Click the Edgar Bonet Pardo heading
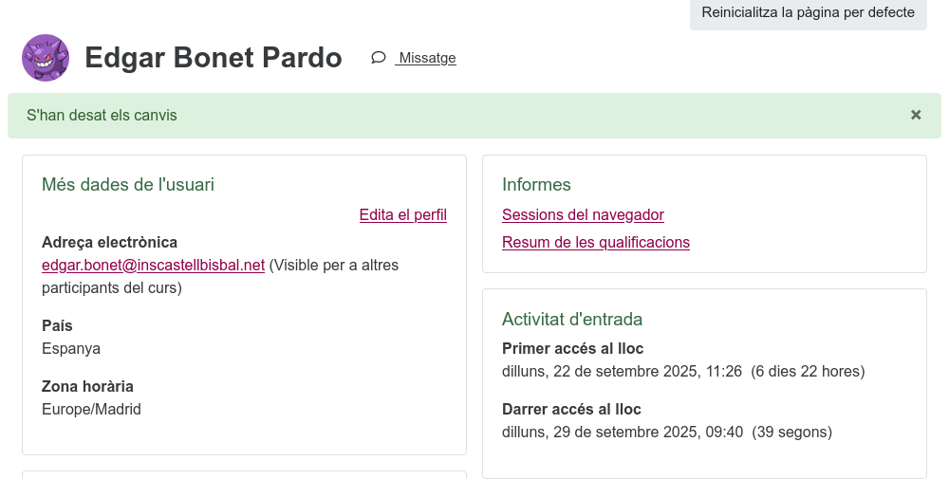Viewport: 949px width, 479px height. pyautogui.click(x=214, y=58)
